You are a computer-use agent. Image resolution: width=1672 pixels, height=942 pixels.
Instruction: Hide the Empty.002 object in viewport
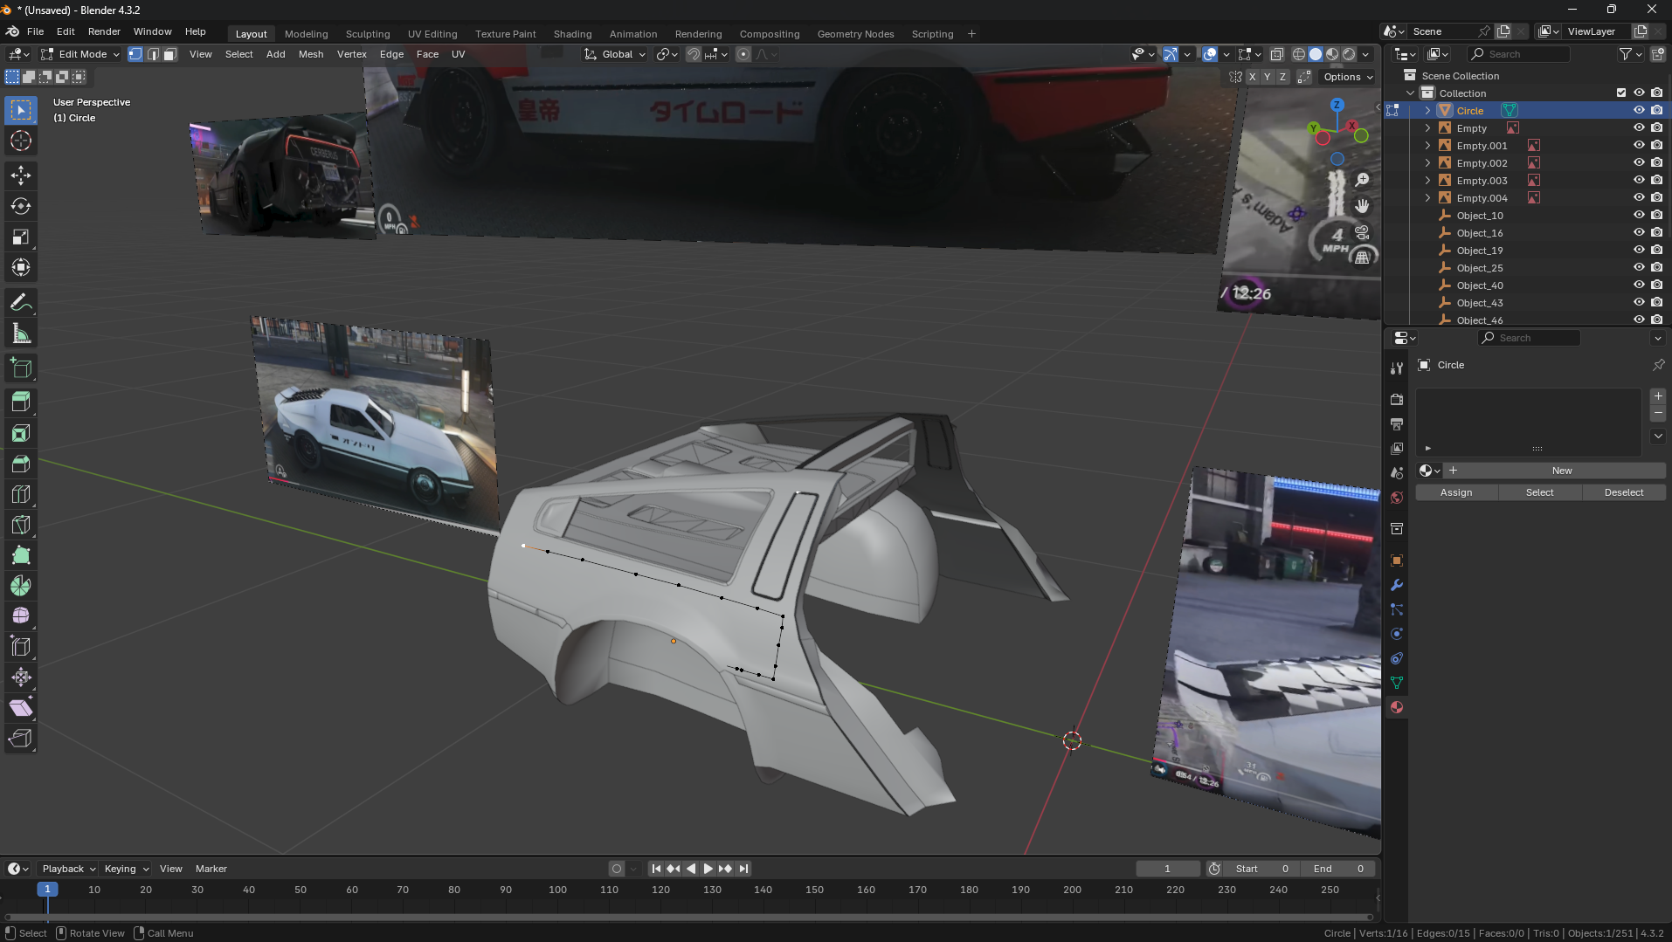1639,163
